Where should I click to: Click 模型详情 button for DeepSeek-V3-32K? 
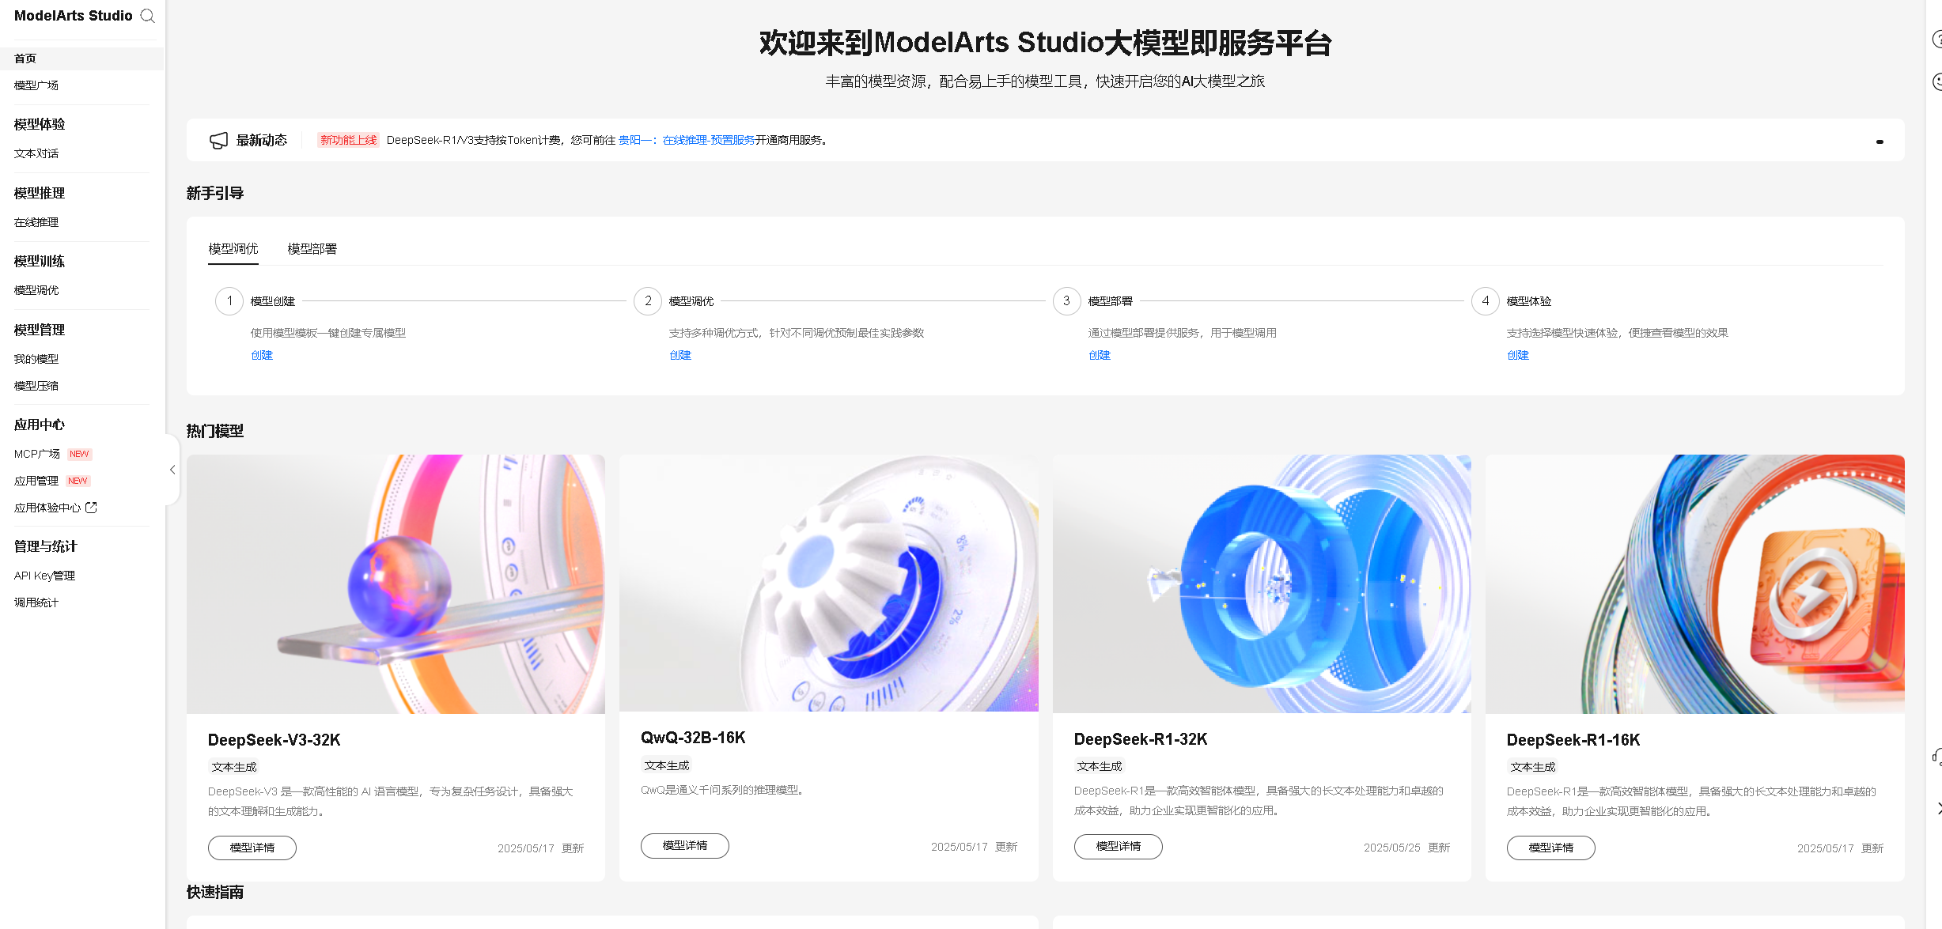(252, 848)
